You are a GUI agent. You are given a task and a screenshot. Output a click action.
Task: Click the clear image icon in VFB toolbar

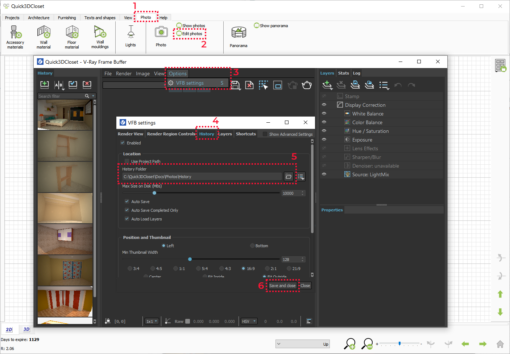[x=249, y=85]
